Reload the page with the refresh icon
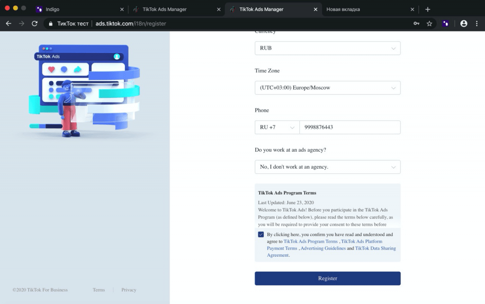This screenshot has height=304, width=485. (35, 23)
